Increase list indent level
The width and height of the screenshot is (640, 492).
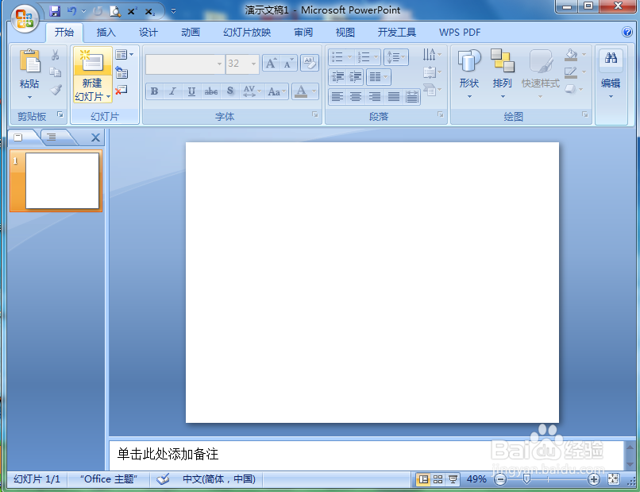[355, 76]
